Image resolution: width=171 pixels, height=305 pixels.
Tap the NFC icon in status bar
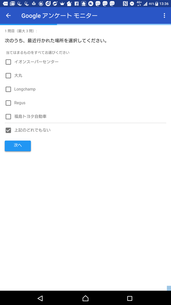125,3
